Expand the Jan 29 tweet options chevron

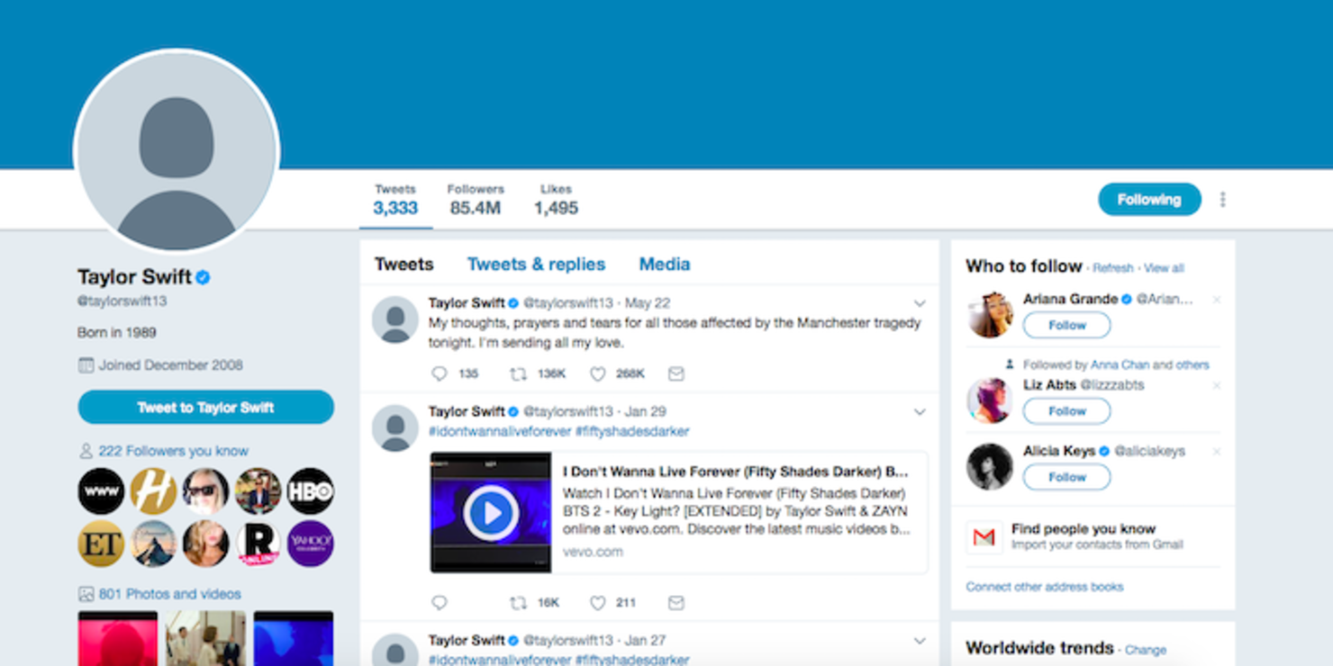(x=920, y=412)
